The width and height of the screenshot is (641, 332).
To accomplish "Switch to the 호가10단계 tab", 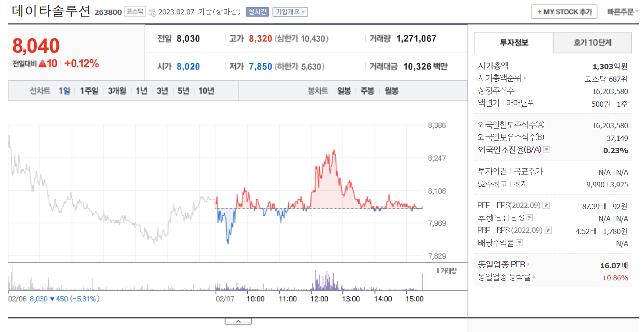I will coord(592,42).
